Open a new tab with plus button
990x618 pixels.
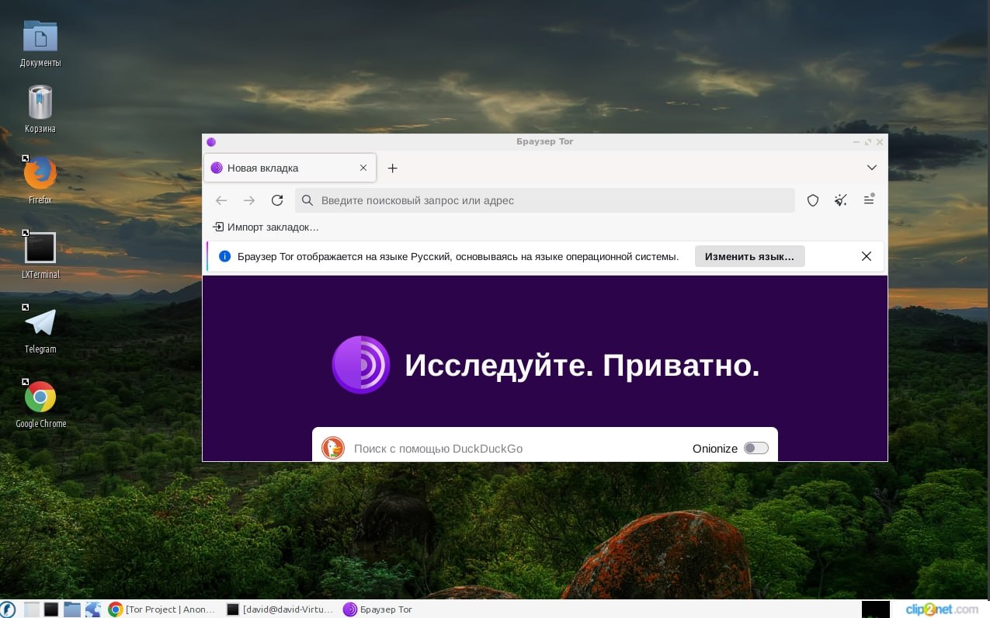point(392,168)
